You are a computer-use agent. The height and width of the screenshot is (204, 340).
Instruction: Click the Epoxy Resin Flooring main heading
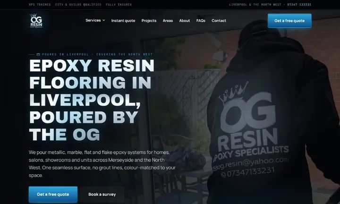(92, 100)
